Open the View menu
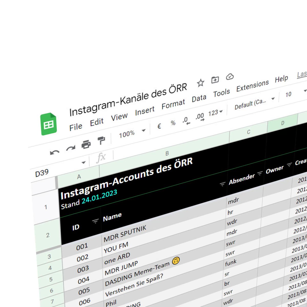This screenshot has height=307, width=307. pos(119,117)
